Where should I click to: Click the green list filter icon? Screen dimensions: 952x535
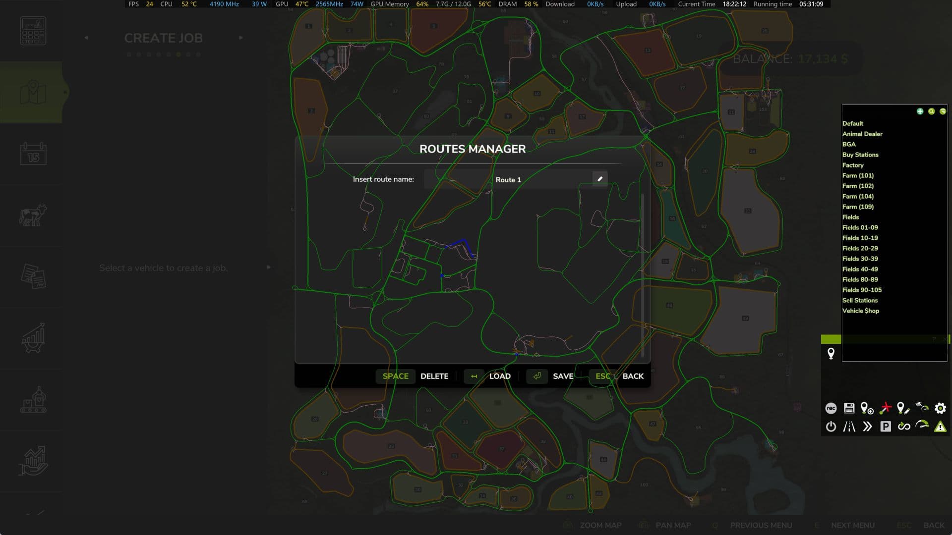(943, 111)
